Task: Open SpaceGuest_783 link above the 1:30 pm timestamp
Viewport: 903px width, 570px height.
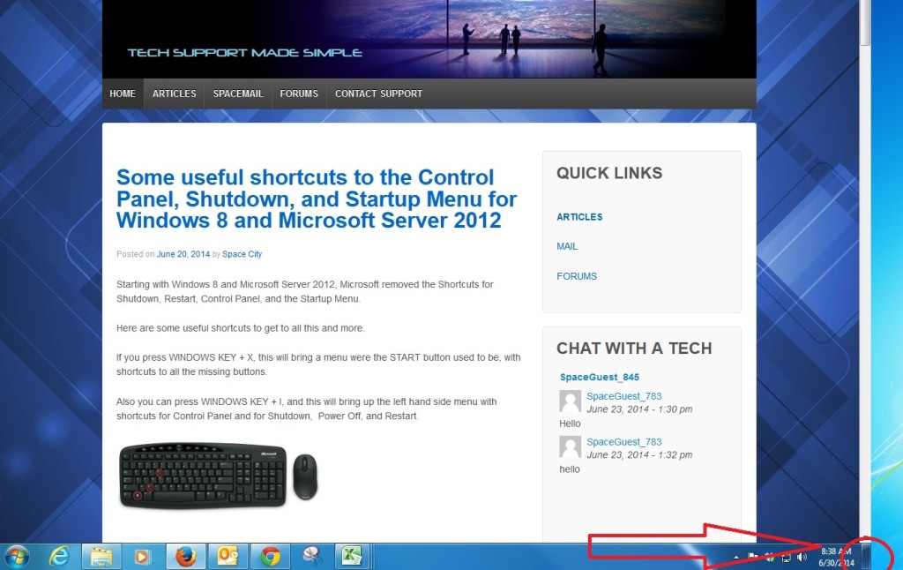Action: coord(624,396)
